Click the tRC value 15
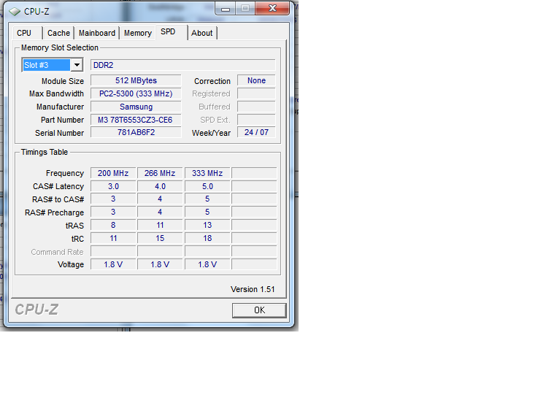 (160, 238)
